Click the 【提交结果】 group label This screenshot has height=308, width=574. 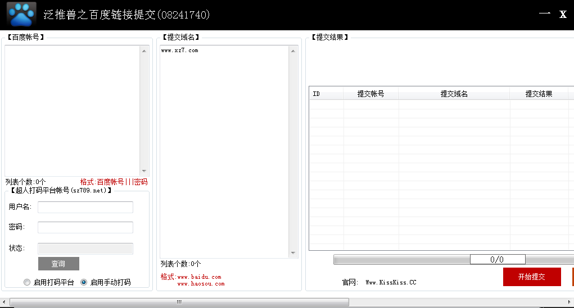coord(330,37)
